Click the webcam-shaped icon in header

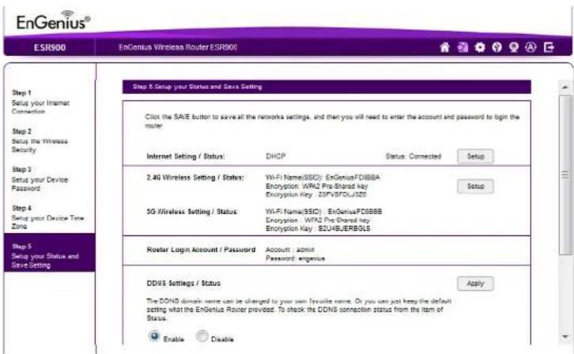pos(514,47)
